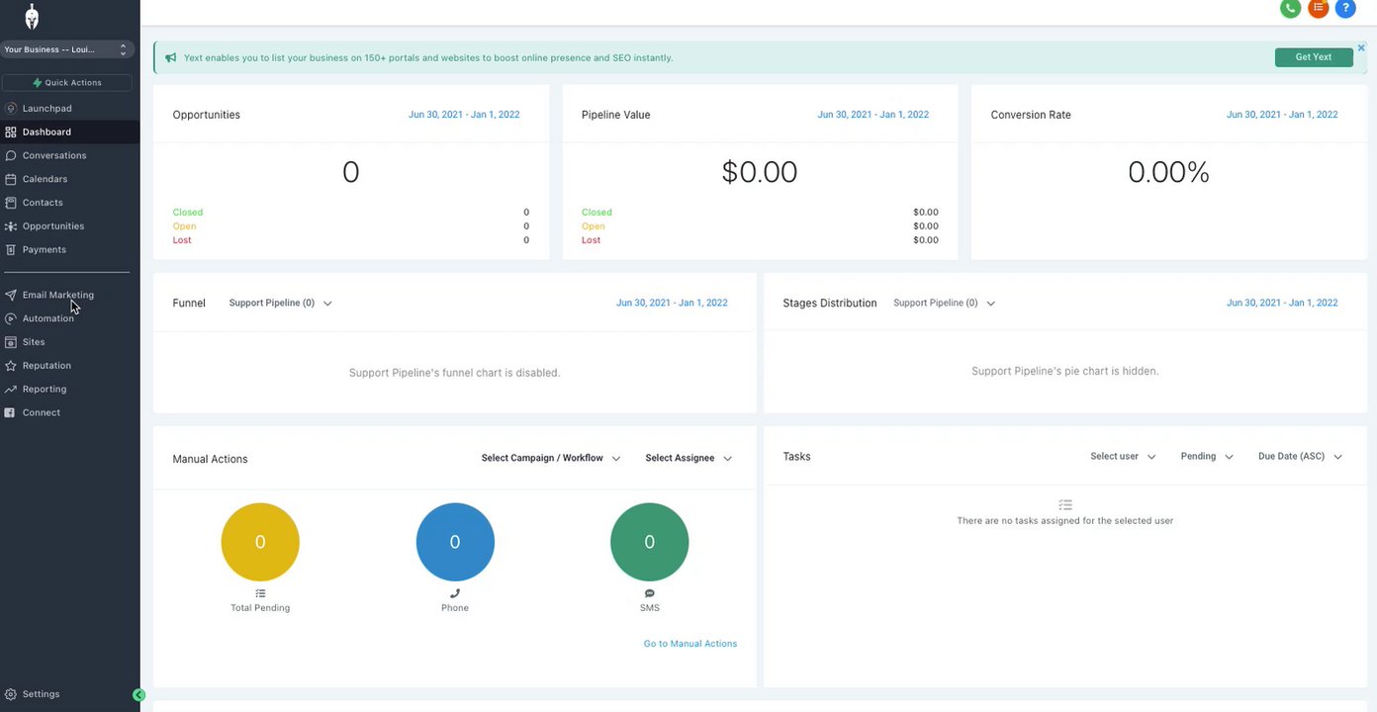
Task: Click the megaphone icon in Yext banner
Action: (171, 57)
